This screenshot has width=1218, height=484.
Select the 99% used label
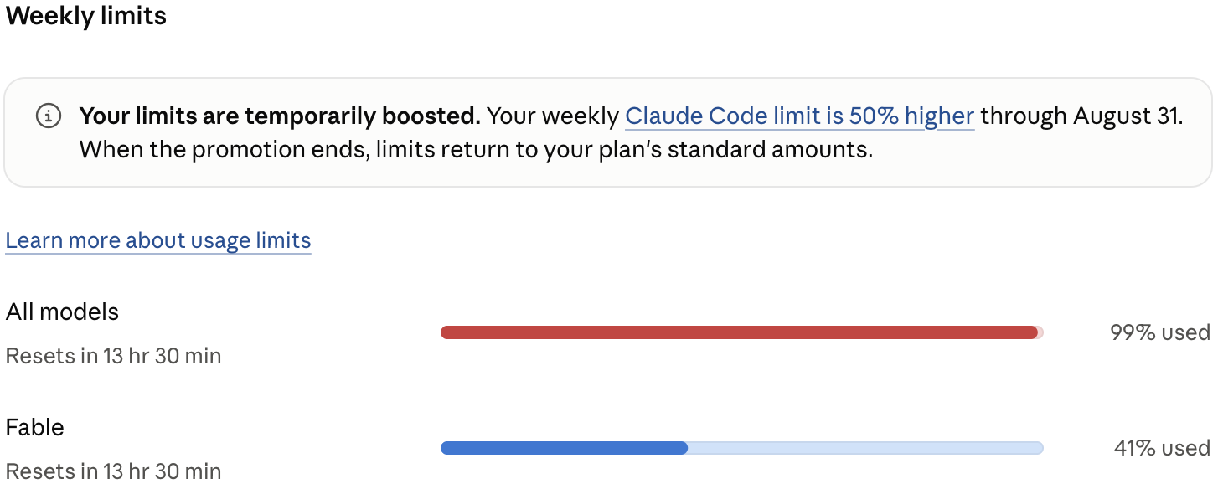(x=1160, y=332)
